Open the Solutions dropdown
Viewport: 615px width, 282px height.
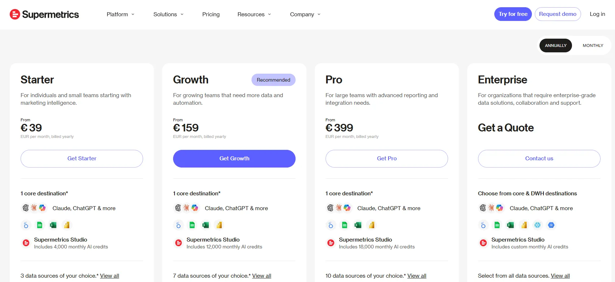[x=168, y=14]
